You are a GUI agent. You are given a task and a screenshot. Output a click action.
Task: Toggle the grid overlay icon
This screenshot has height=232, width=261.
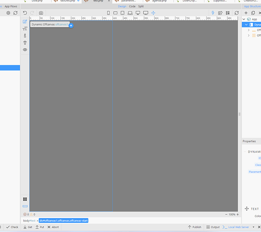(25, 199)
